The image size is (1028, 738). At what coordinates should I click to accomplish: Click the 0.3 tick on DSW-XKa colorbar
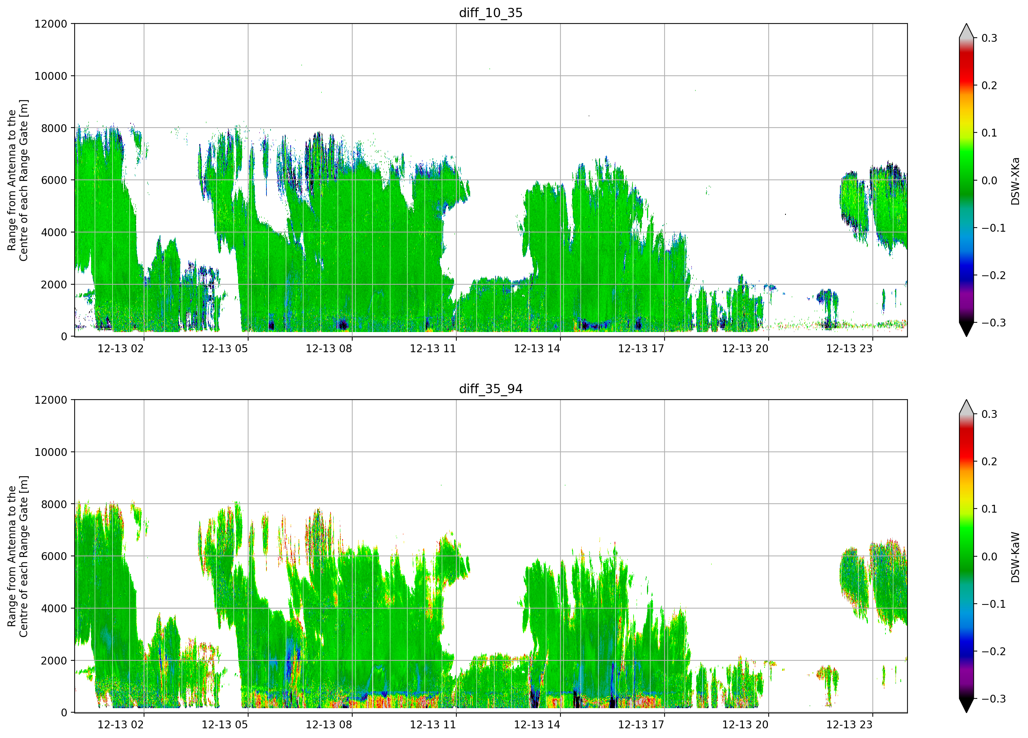[990, 38]
